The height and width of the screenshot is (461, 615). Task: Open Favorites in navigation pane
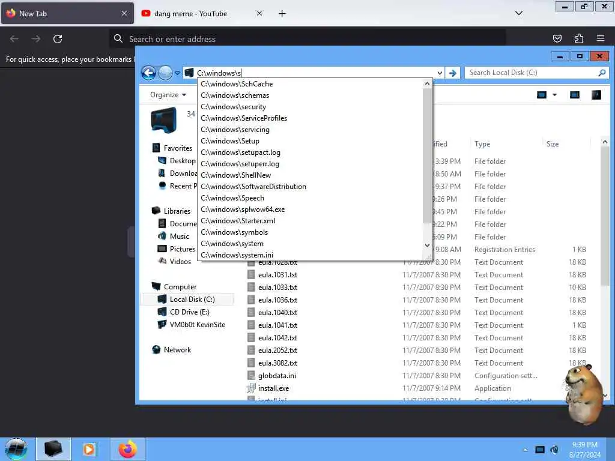178,148
